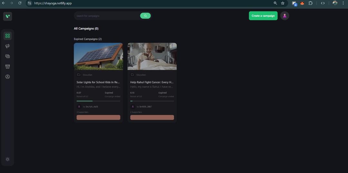Click owner avatar 0x4869...3867
Screen dimensions: 348x173
(x=133, y=106)
